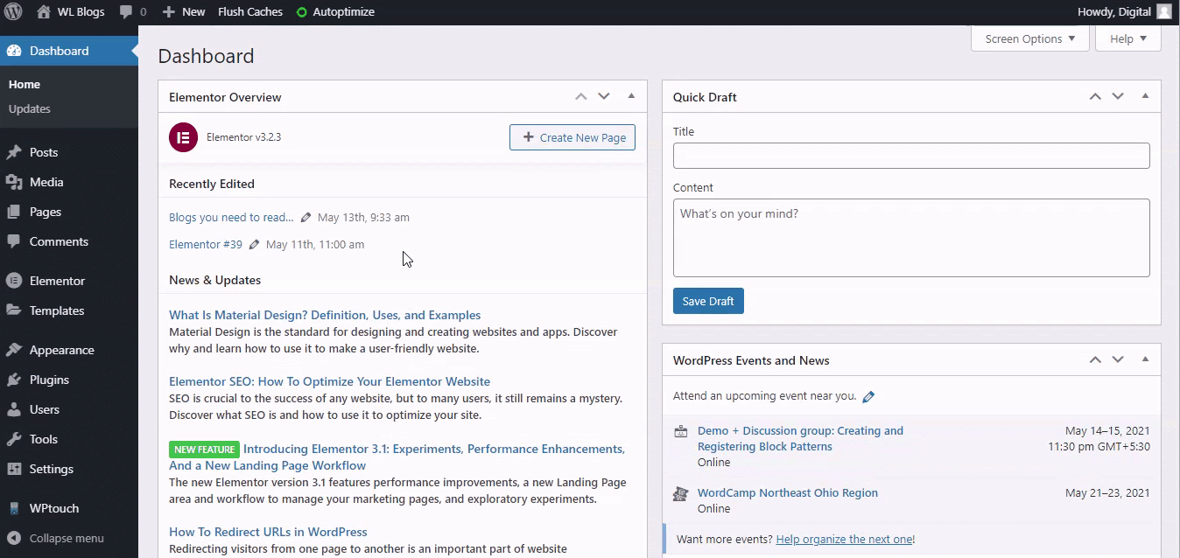The height and width of the screenshot is (558, 1180).
Task: Open the New content menu
Action: click(184, 12)
